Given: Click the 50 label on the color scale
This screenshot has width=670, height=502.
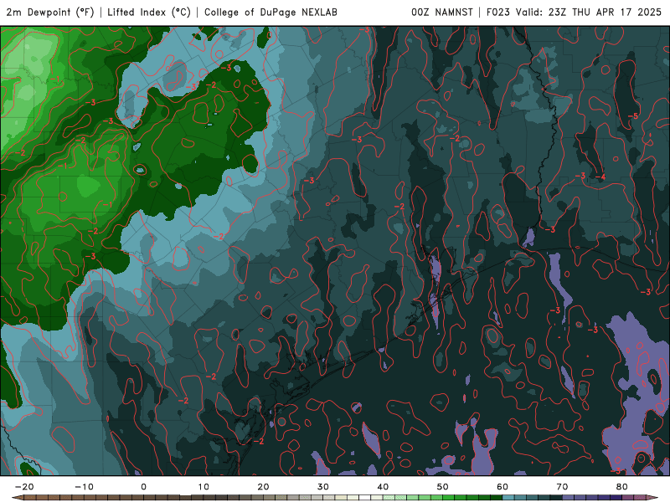Looking at the screenshot, I should click(443, 487).
